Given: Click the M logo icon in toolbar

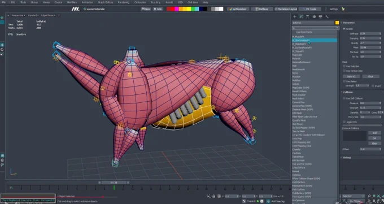Looking at the screenshot, I should pyautogui.click(x=76, y=9).
